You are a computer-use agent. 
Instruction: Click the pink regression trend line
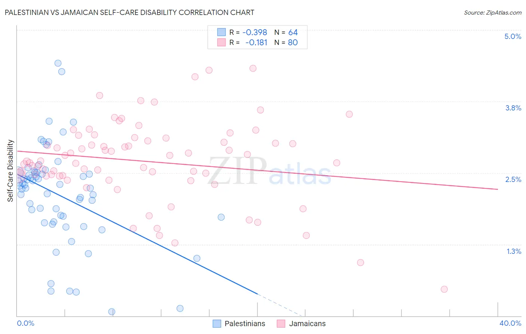(257, 170)
